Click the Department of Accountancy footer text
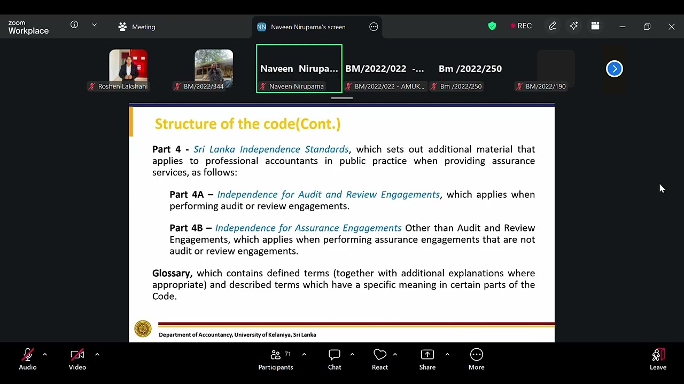The width and height of the screenshot is (684, 384). pyautogui.click(x=237, y=335)
